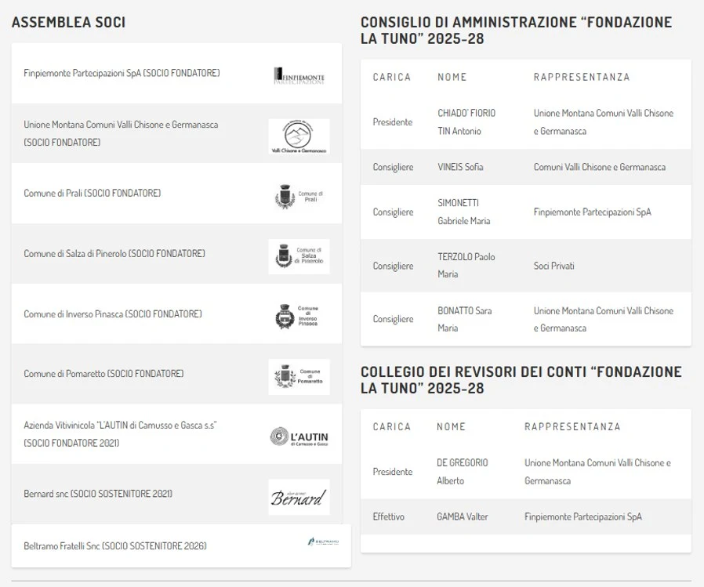Click the L'AUTIN winery logo
Viewport: 704px width, 587px height.
pos(299,437)
